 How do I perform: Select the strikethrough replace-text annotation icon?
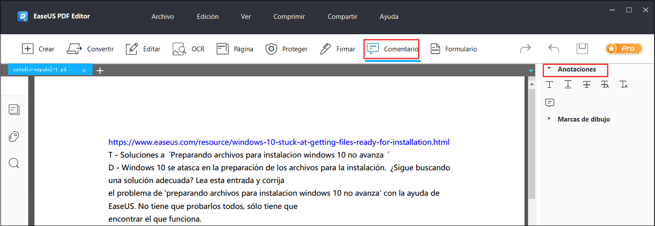[605, 85]
